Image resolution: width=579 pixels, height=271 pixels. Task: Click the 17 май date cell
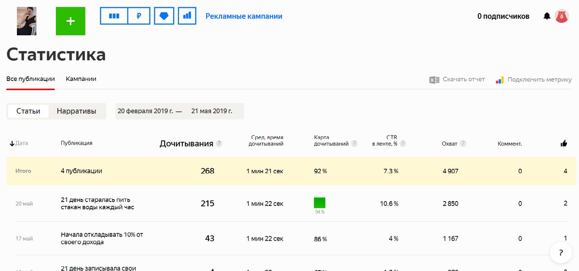point(24,239)
